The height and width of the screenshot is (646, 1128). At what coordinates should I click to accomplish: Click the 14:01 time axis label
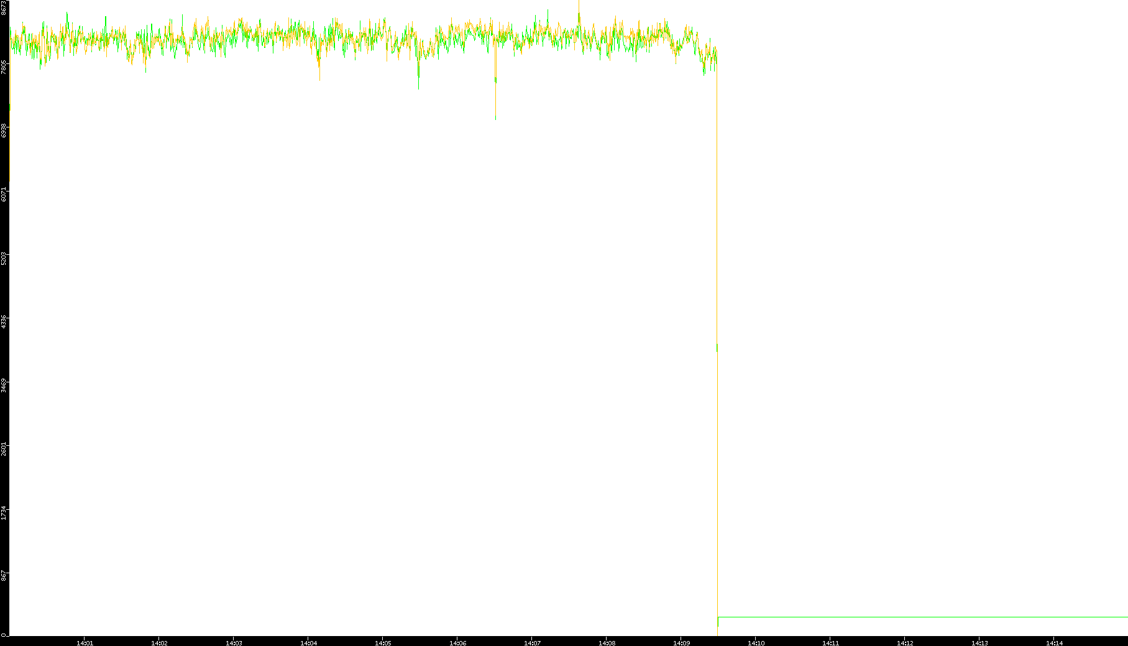[x=85, y=642]
